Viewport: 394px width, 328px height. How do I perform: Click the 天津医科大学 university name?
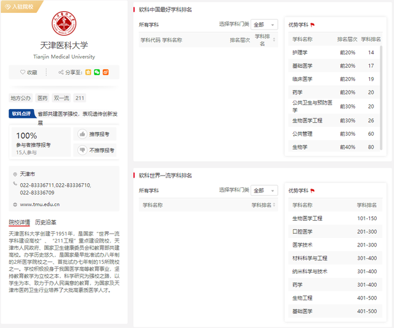tap(64, 45)
